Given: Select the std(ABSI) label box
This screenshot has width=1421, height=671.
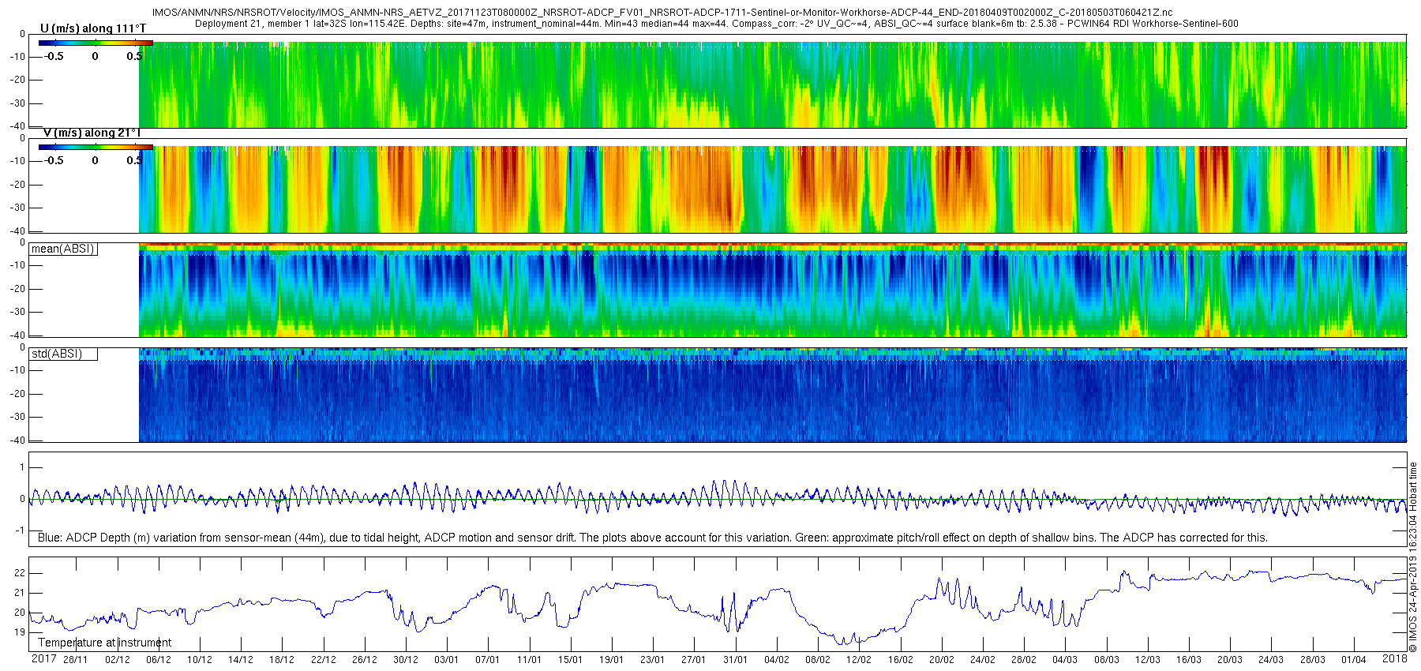Looking at the screenshot, I should [x=63, y=354].
